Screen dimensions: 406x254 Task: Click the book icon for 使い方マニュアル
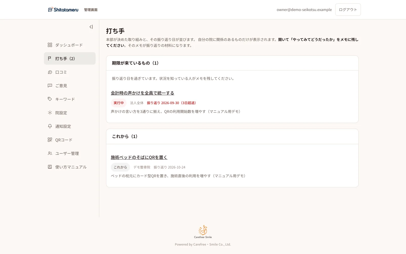(x=50, y=167)
